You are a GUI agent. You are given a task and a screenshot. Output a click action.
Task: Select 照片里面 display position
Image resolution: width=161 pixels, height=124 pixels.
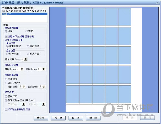coord(7,54)
